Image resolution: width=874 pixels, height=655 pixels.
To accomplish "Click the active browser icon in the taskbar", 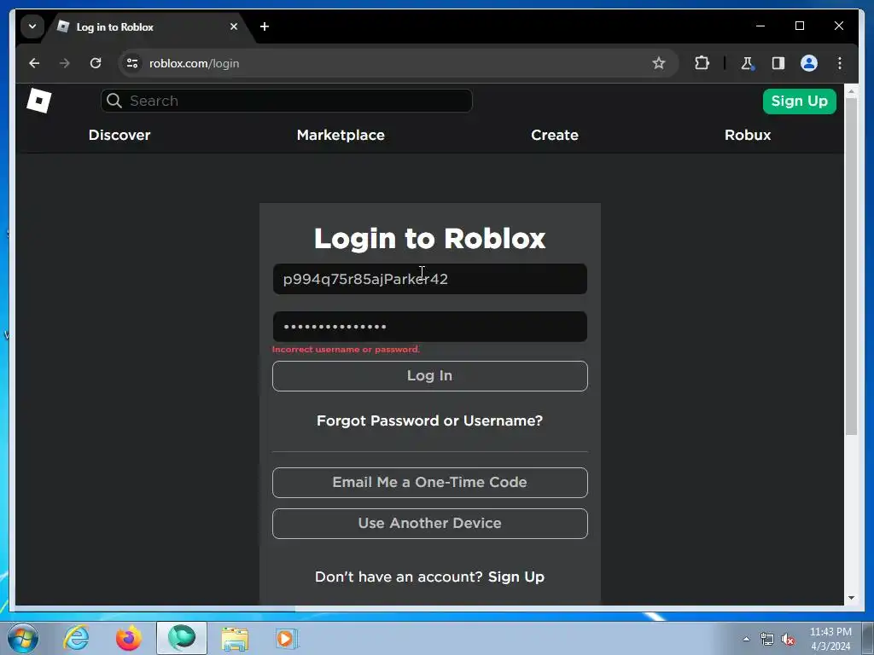I will click(182, 638).
